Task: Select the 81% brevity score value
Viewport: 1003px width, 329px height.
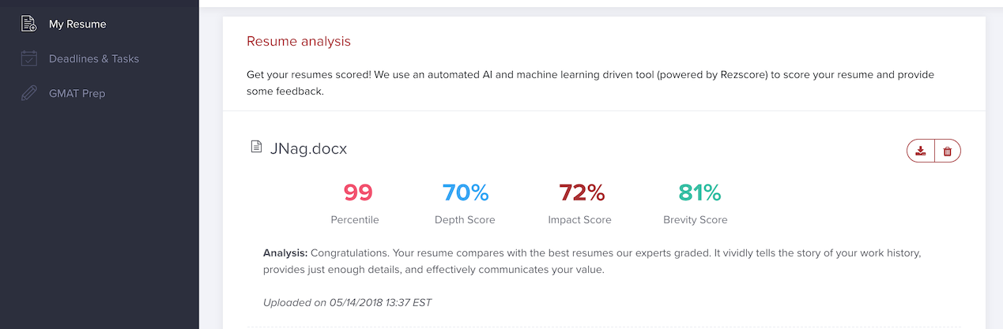Action: 699,193
